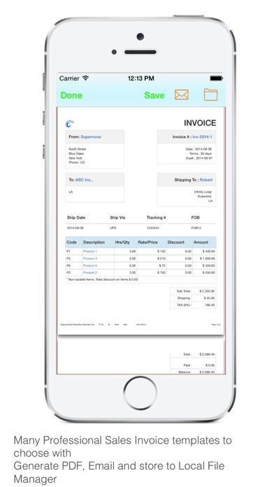Click the Amount column header
This screenshot has width=274, height=487.
201,242
